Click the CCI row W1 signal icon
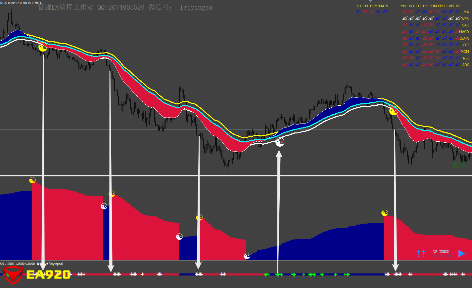472x288 pixels. click(x=411, y=45)
